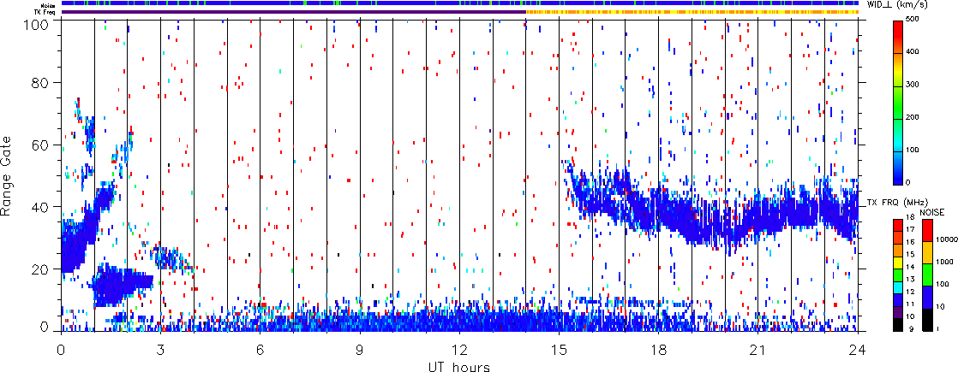Click the NOISE color bar legend
The height and width of the screenshot is (372, 958).
pos(928,275)
